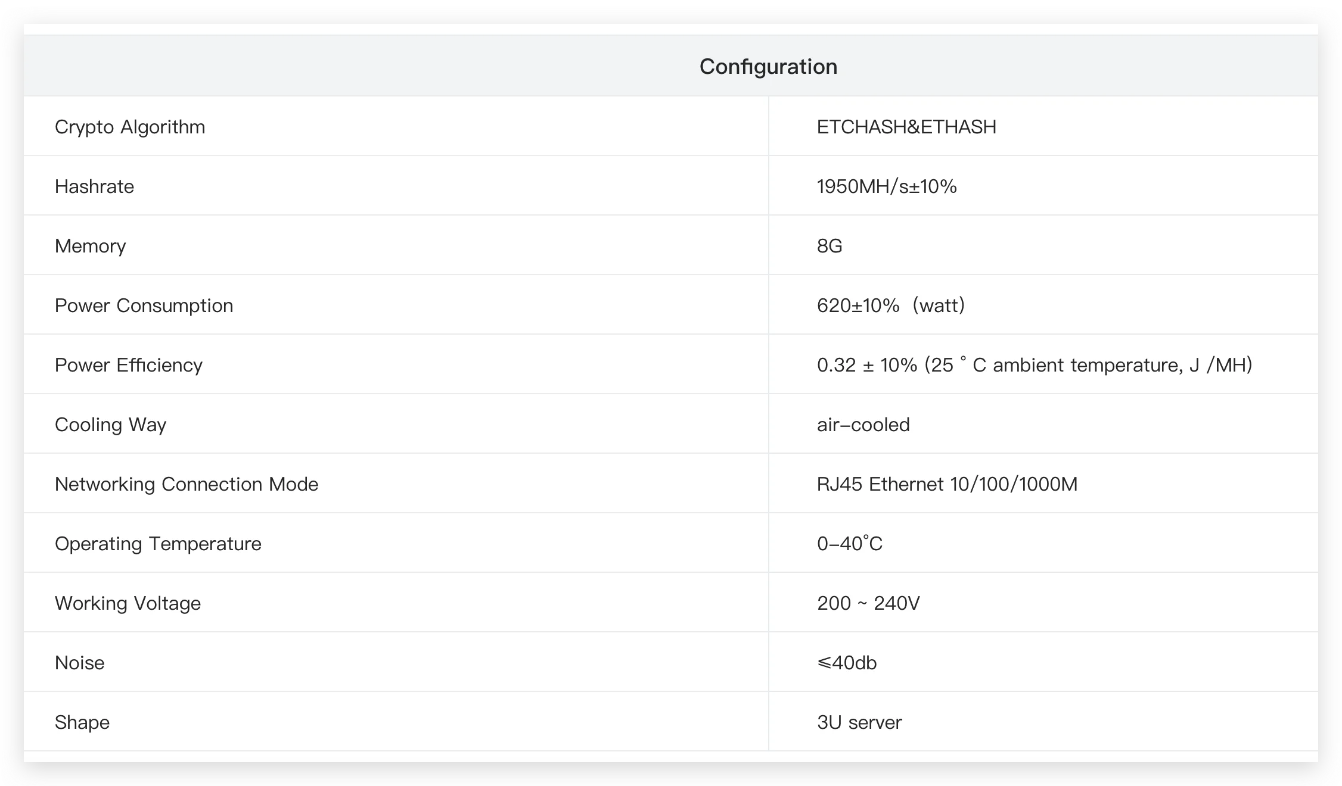Click the 8G memory value
Image resolution: width=1342 pixels, height=786 pixels.
pyautogui.click(x=830, y=246)
